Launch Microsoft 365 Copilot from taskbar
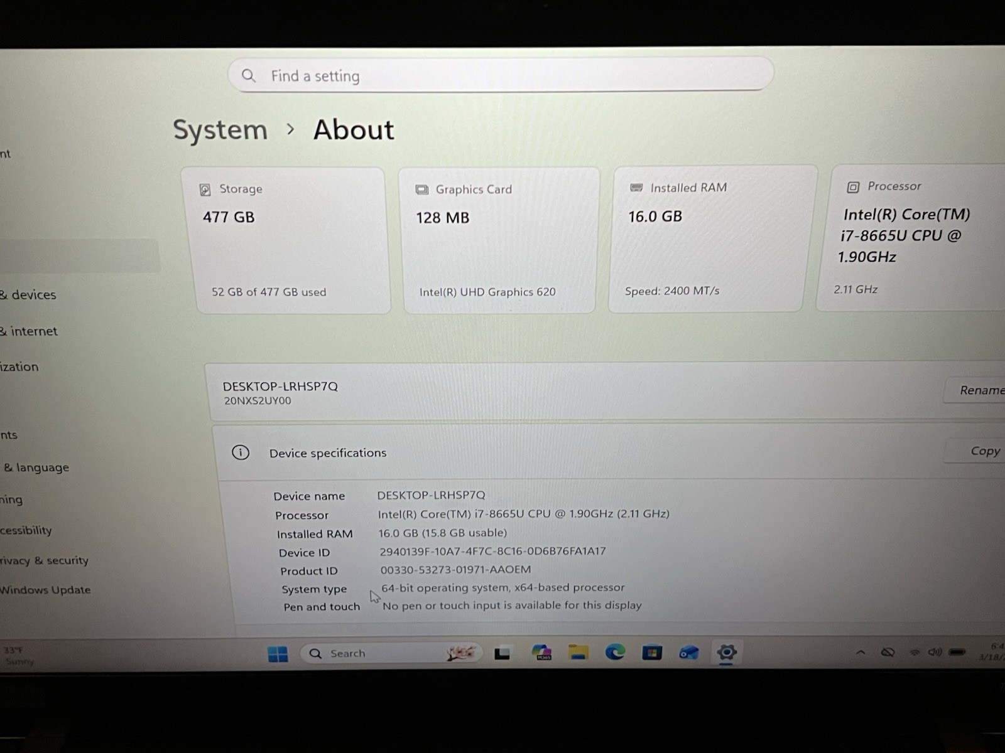 pos(541,653)
